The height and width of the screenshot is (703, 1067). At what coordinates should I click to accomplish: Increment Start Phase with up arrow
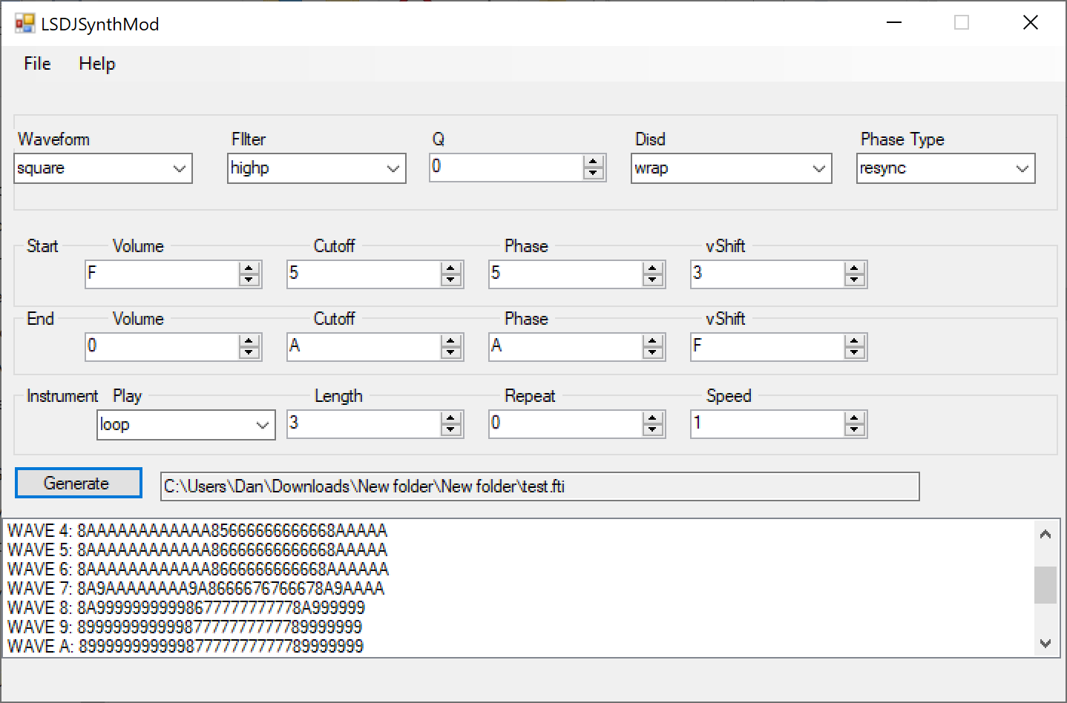point(653,268)
